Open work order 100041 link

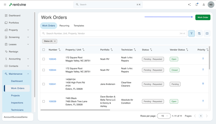(52, 84)
